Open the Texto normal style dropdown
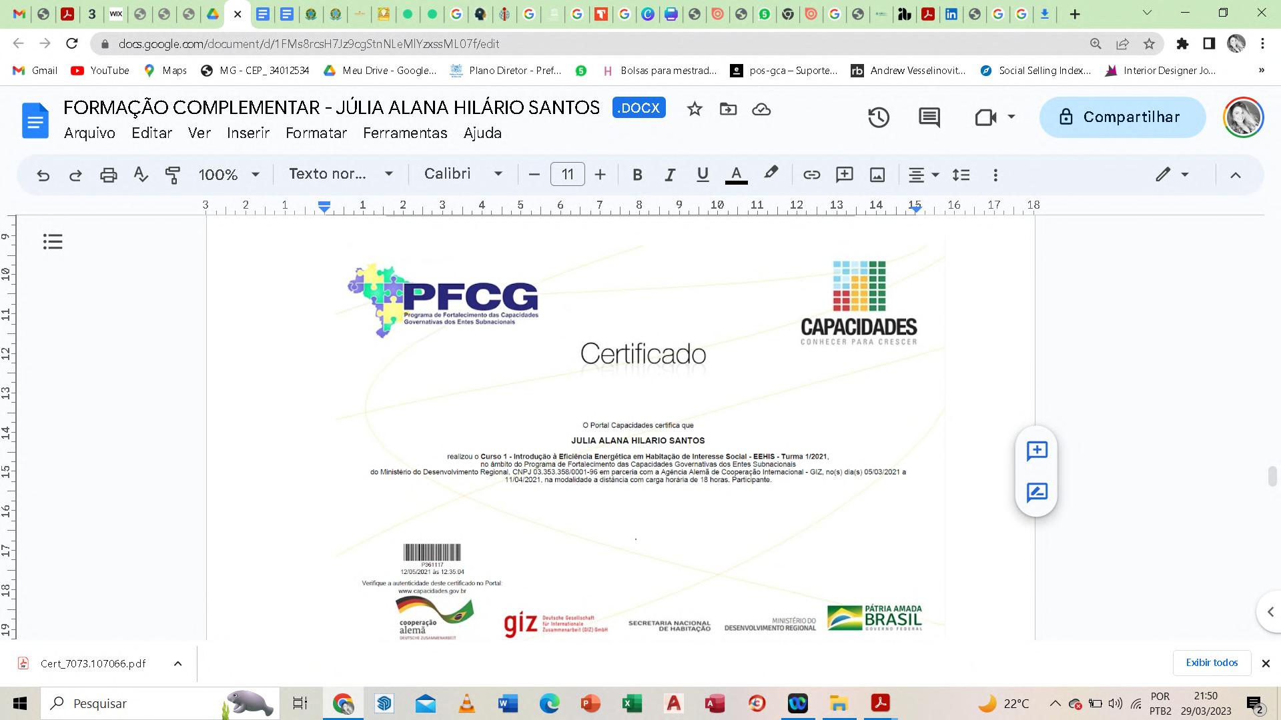 click(x=341, y=174)
